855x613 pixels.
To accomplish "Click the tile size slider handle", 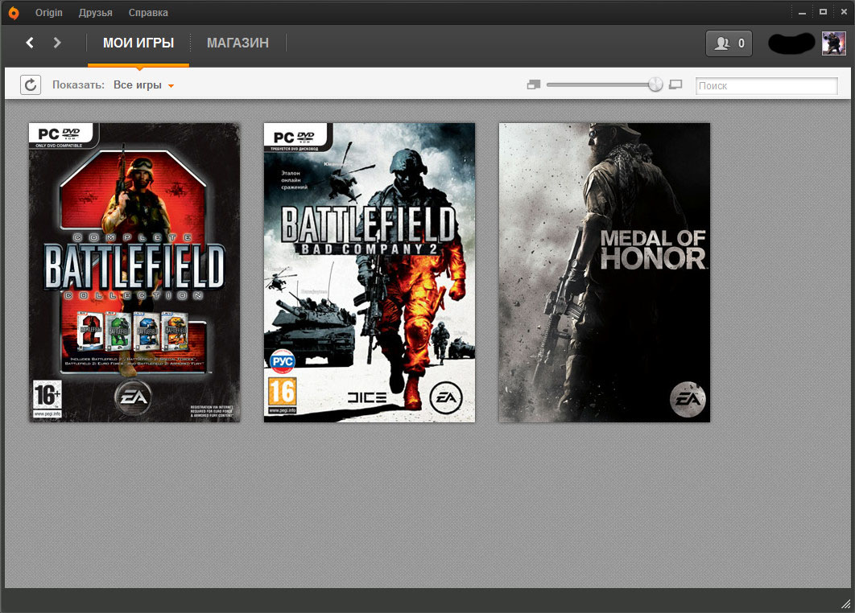I will pyautogui.click(x=655, y=84).
